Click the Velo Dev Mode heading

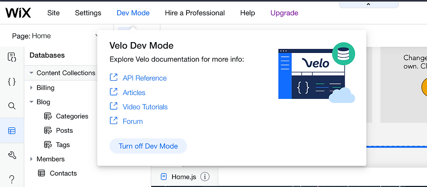pyautogui.click(x=141, y=46)
